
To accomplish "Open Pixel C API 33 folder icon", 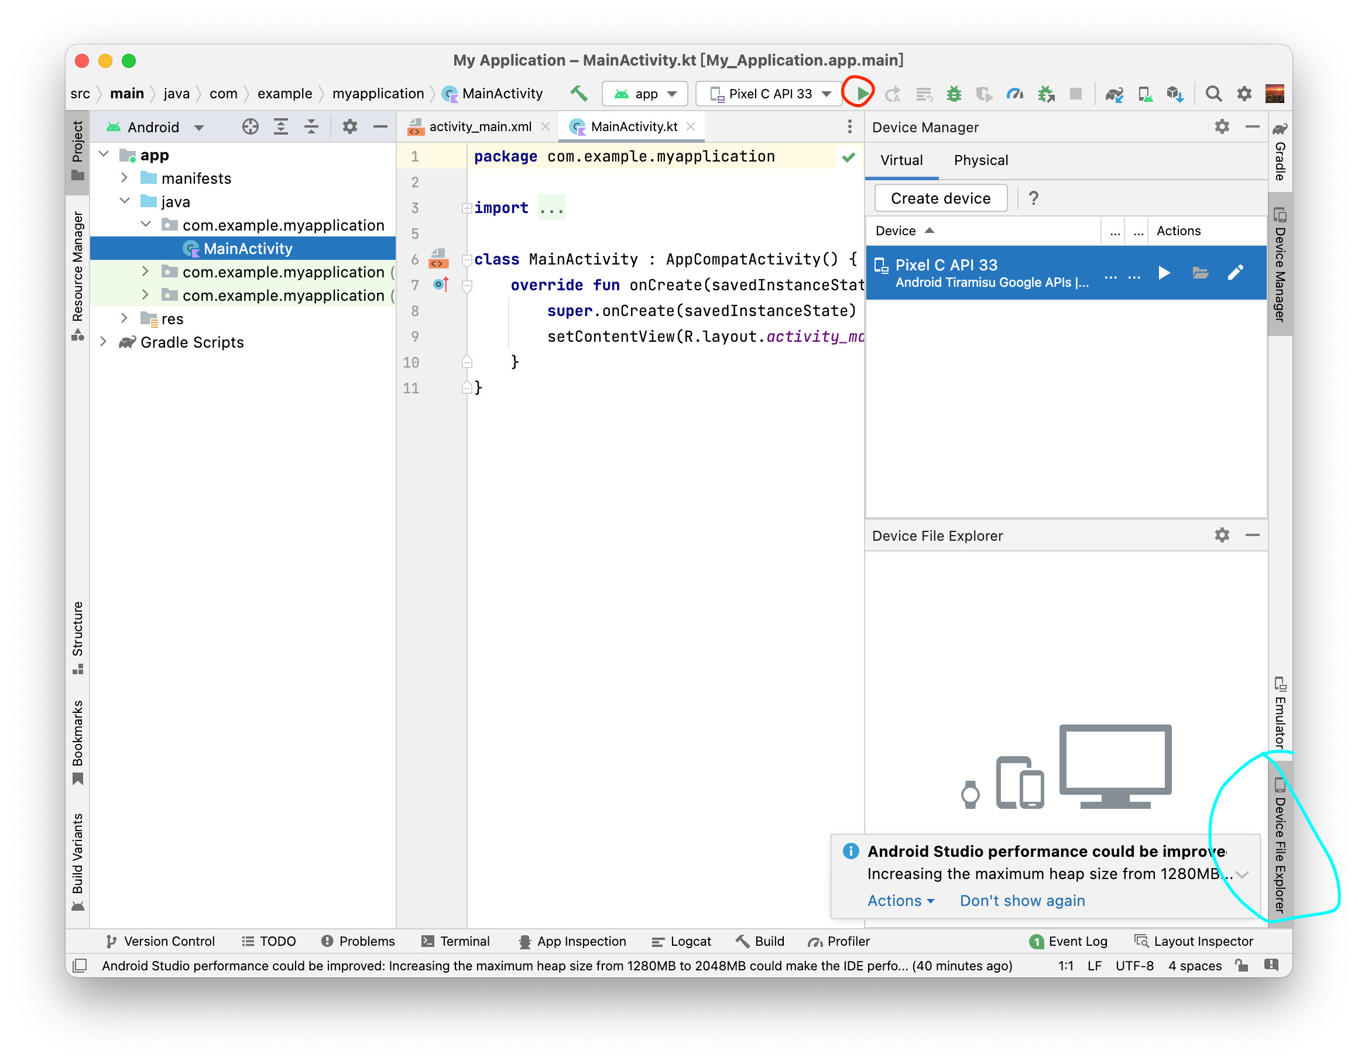I will click(1199, 273).
